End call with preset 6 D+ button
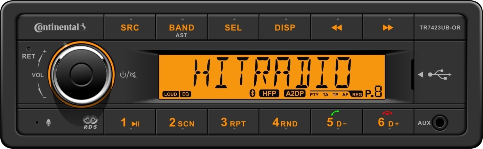This screenshot has width=483, height=149. click(388, 122)
